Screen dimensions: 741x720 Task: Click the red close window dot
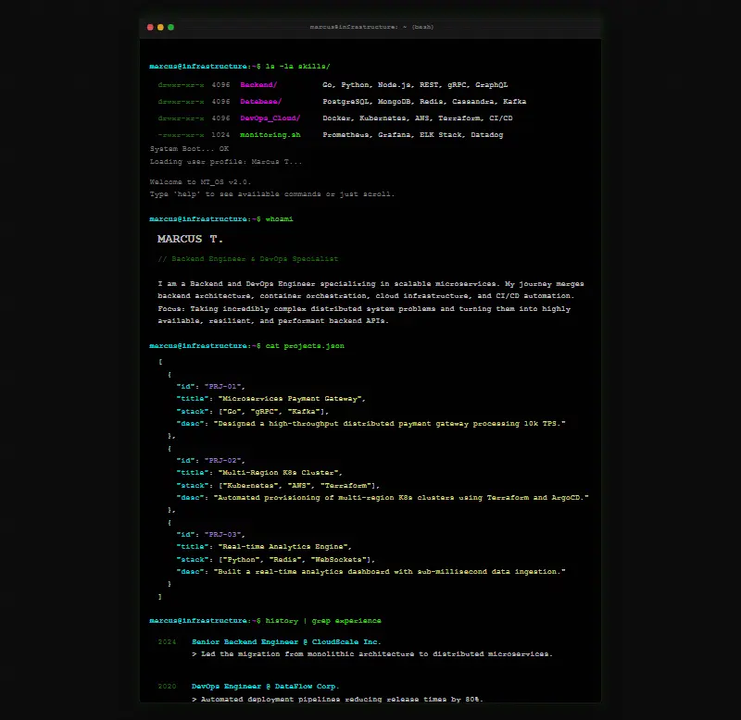tap(150, 28)
